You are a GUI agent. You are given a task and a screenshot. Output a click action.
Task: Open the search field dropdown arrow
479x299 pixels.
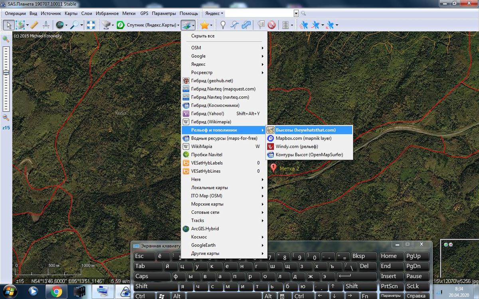tap(296, 13)
